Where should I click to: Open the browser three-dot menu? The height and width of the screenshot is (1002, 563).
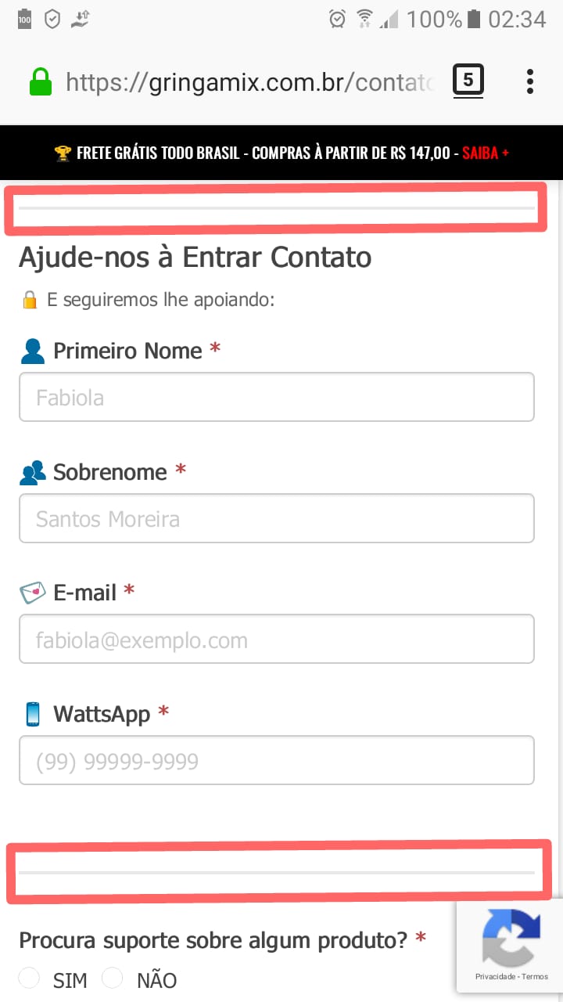530,81
